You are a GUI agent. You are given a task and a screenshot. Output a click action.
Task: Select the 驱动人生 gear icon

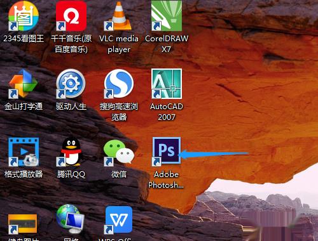pyautogui.click(x=71, y=84)
